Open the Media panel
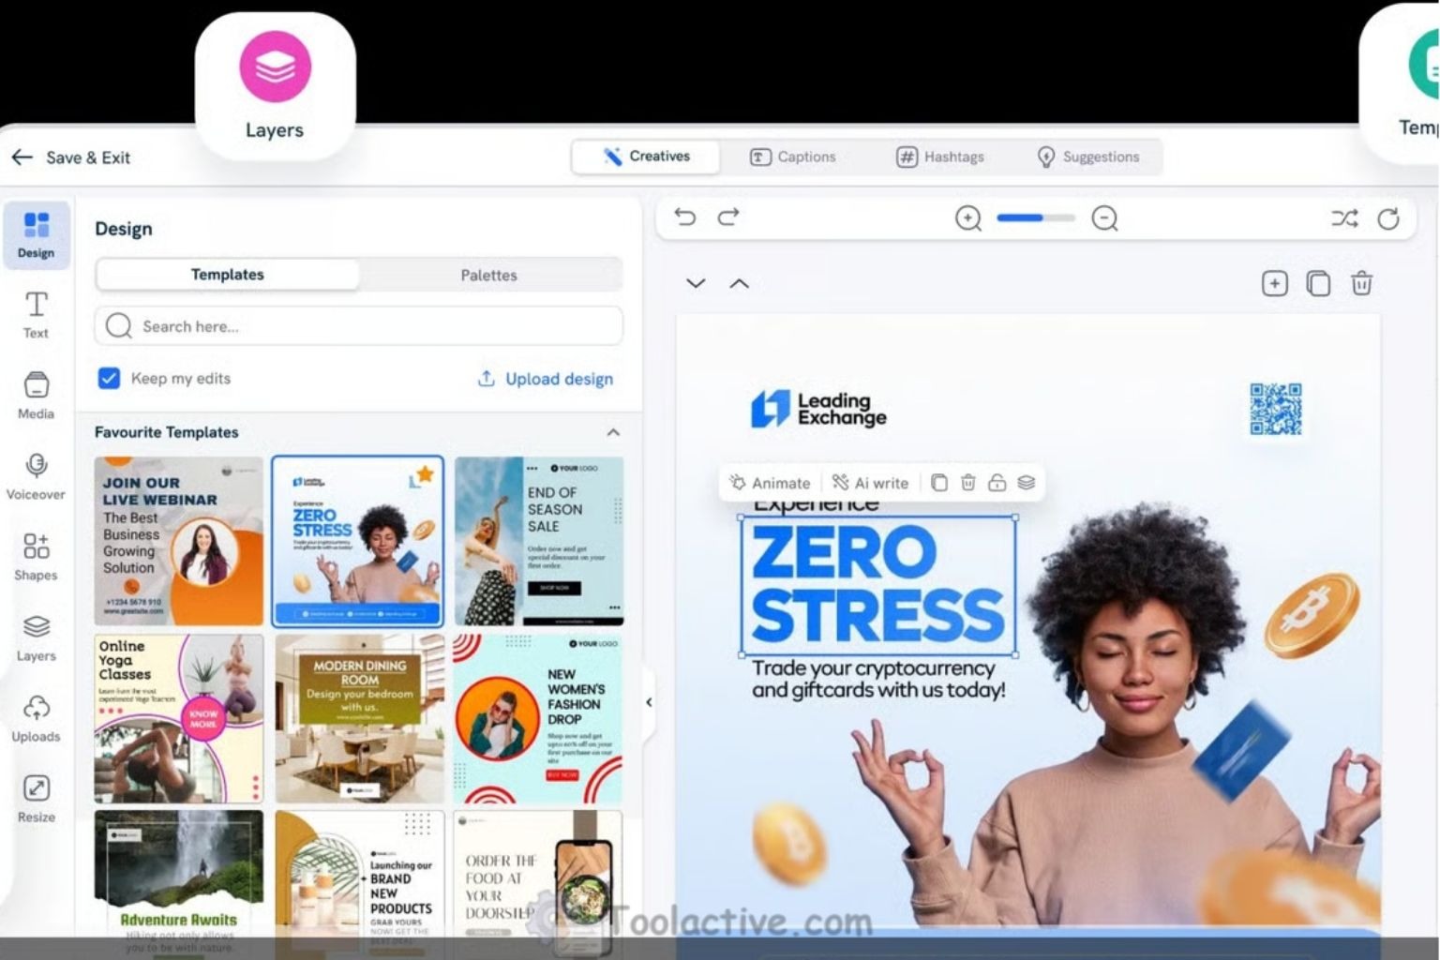 pyautogui.click(x=36, y=394)
